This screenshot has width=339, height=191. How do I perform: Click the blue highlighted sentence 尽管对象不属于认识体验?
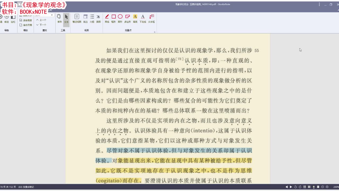137,151
